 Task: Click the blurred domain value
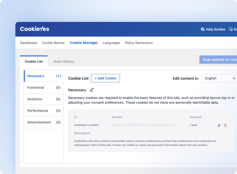(x=144, y=125)
